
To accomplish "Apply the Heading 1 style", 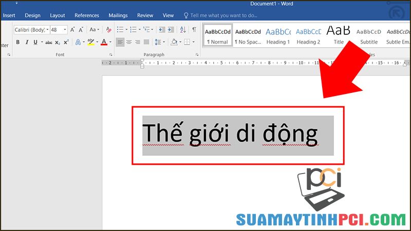I will pos(278,35).
